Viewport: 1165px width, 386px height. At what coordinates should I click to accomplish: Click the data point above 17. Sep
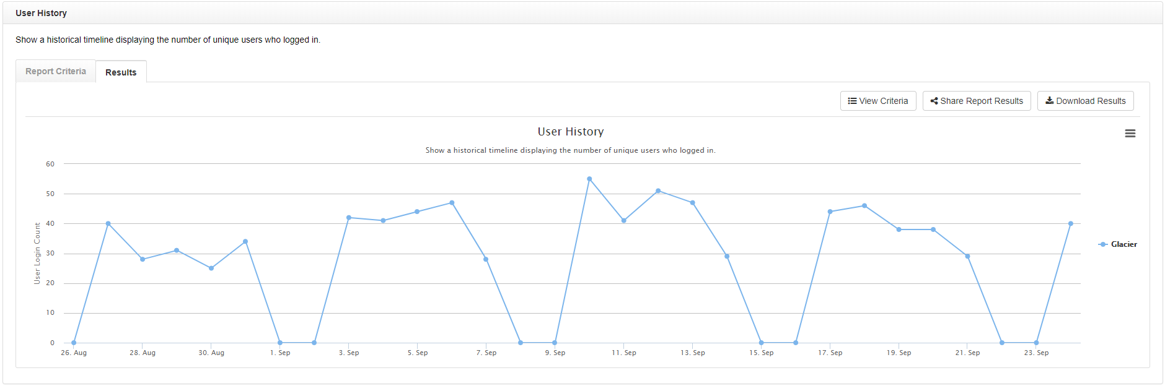pyautogui.click(x=830, y=212)
